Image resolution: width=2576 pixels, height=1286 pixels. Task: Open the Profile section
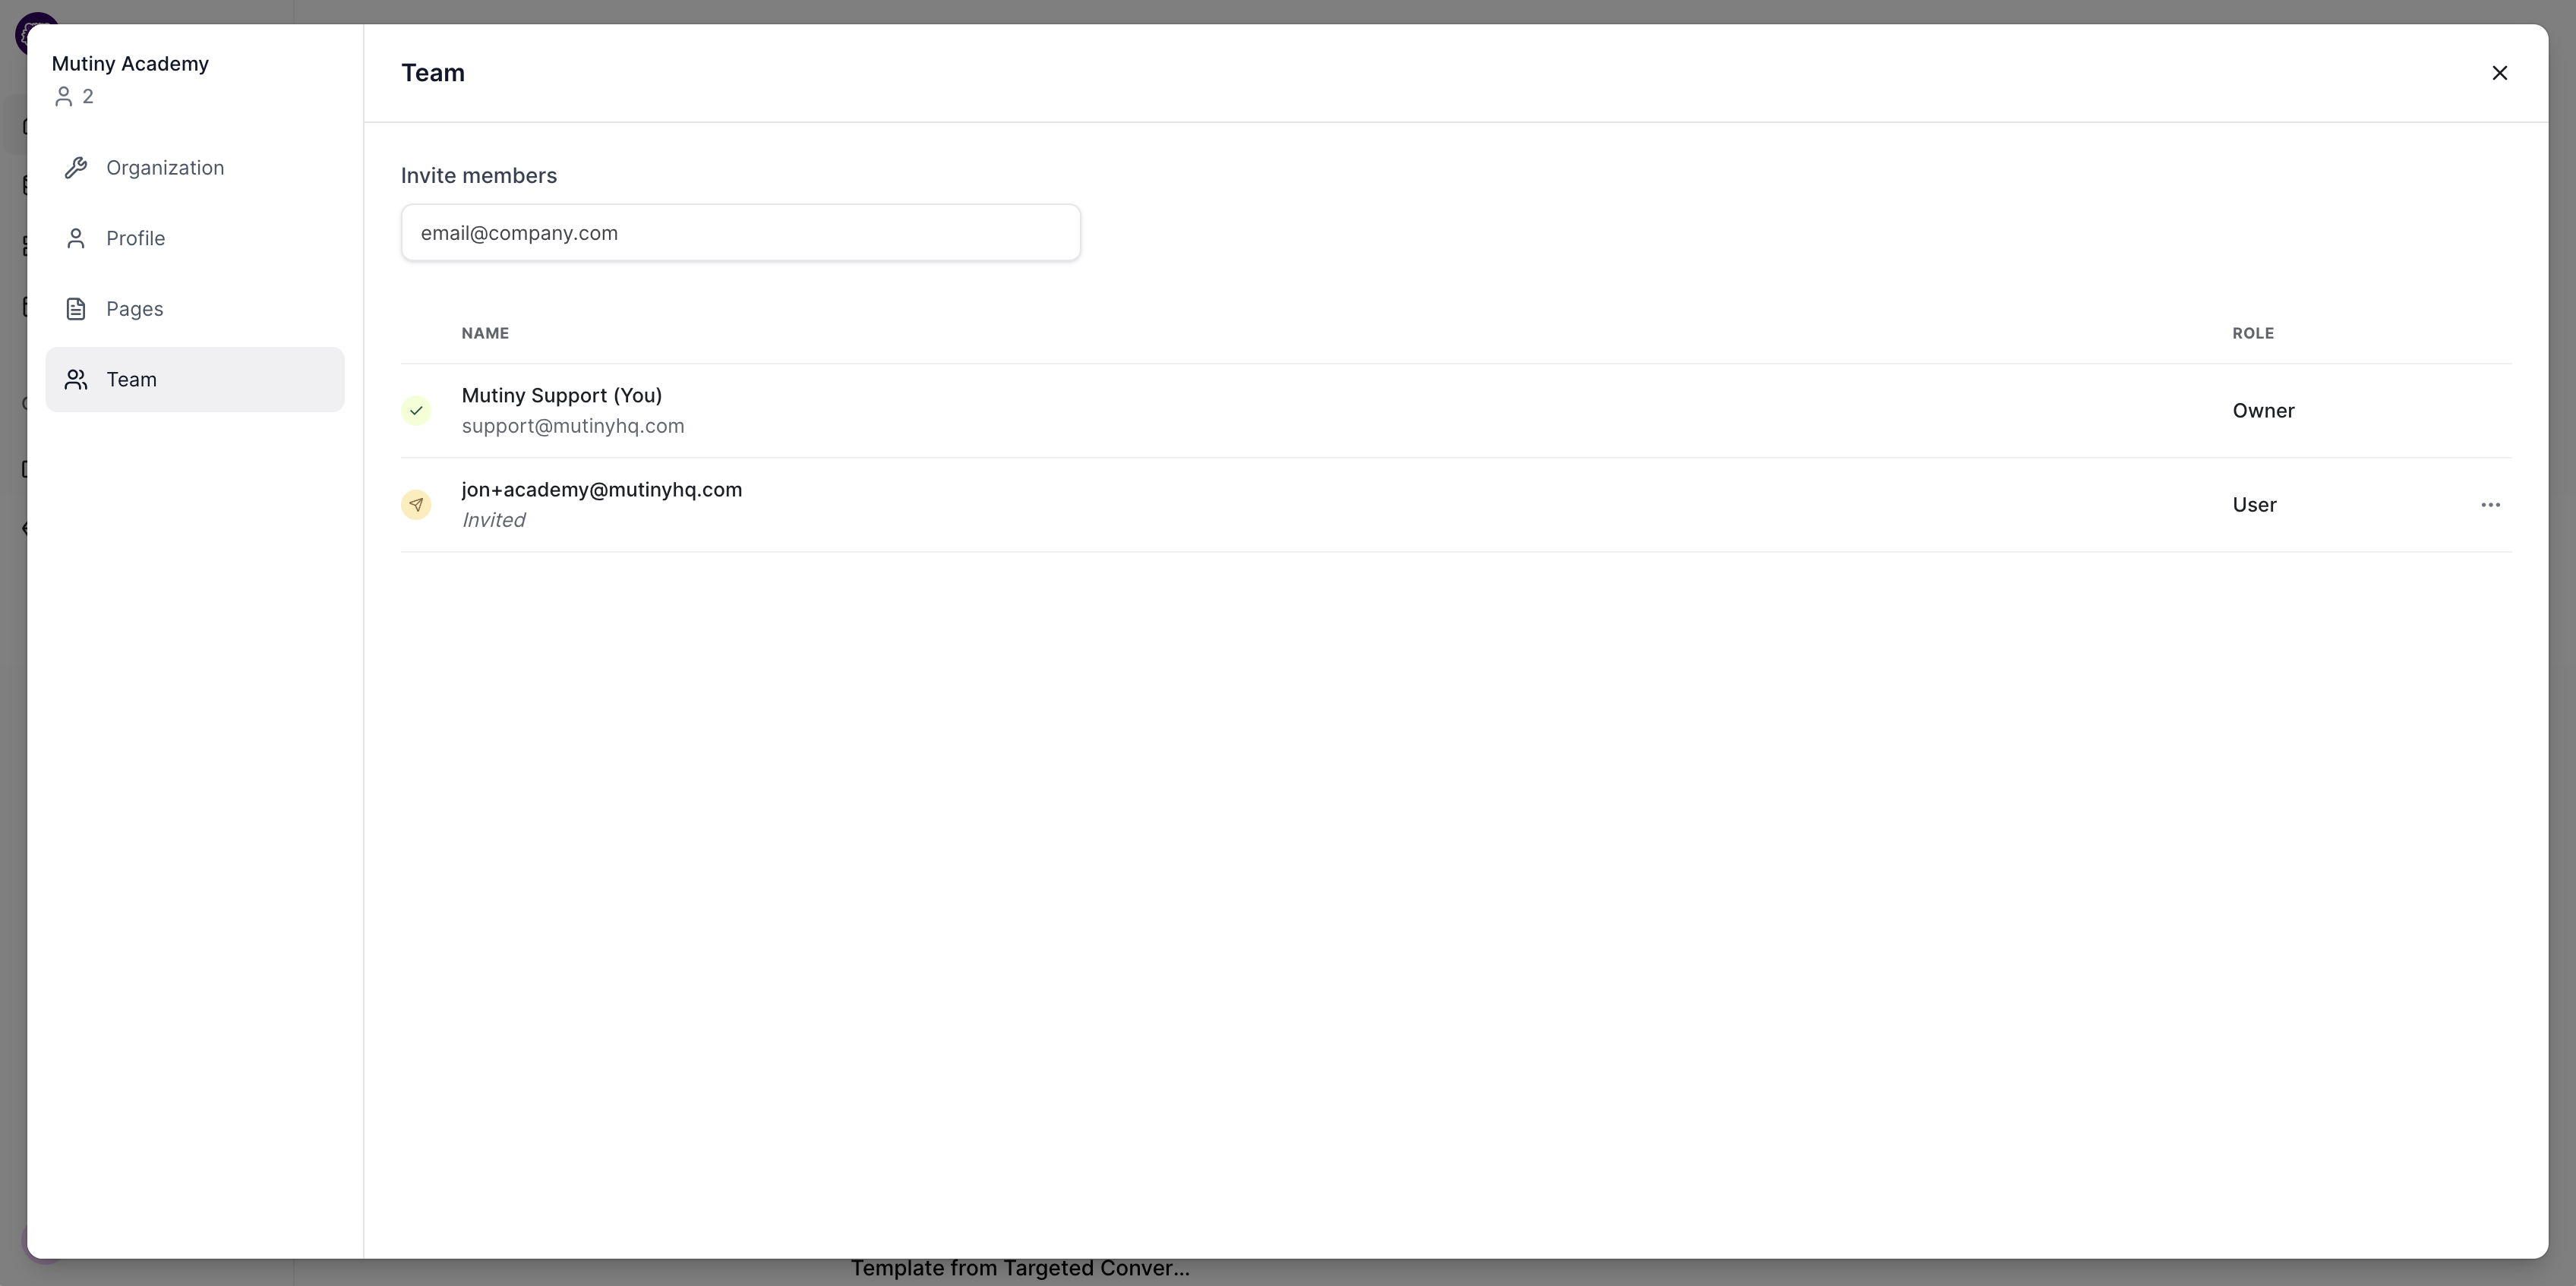(x=136, y=238)
